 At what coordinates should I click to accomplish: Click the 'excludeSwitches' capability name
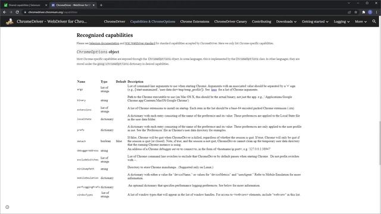[x=88, y=160]
